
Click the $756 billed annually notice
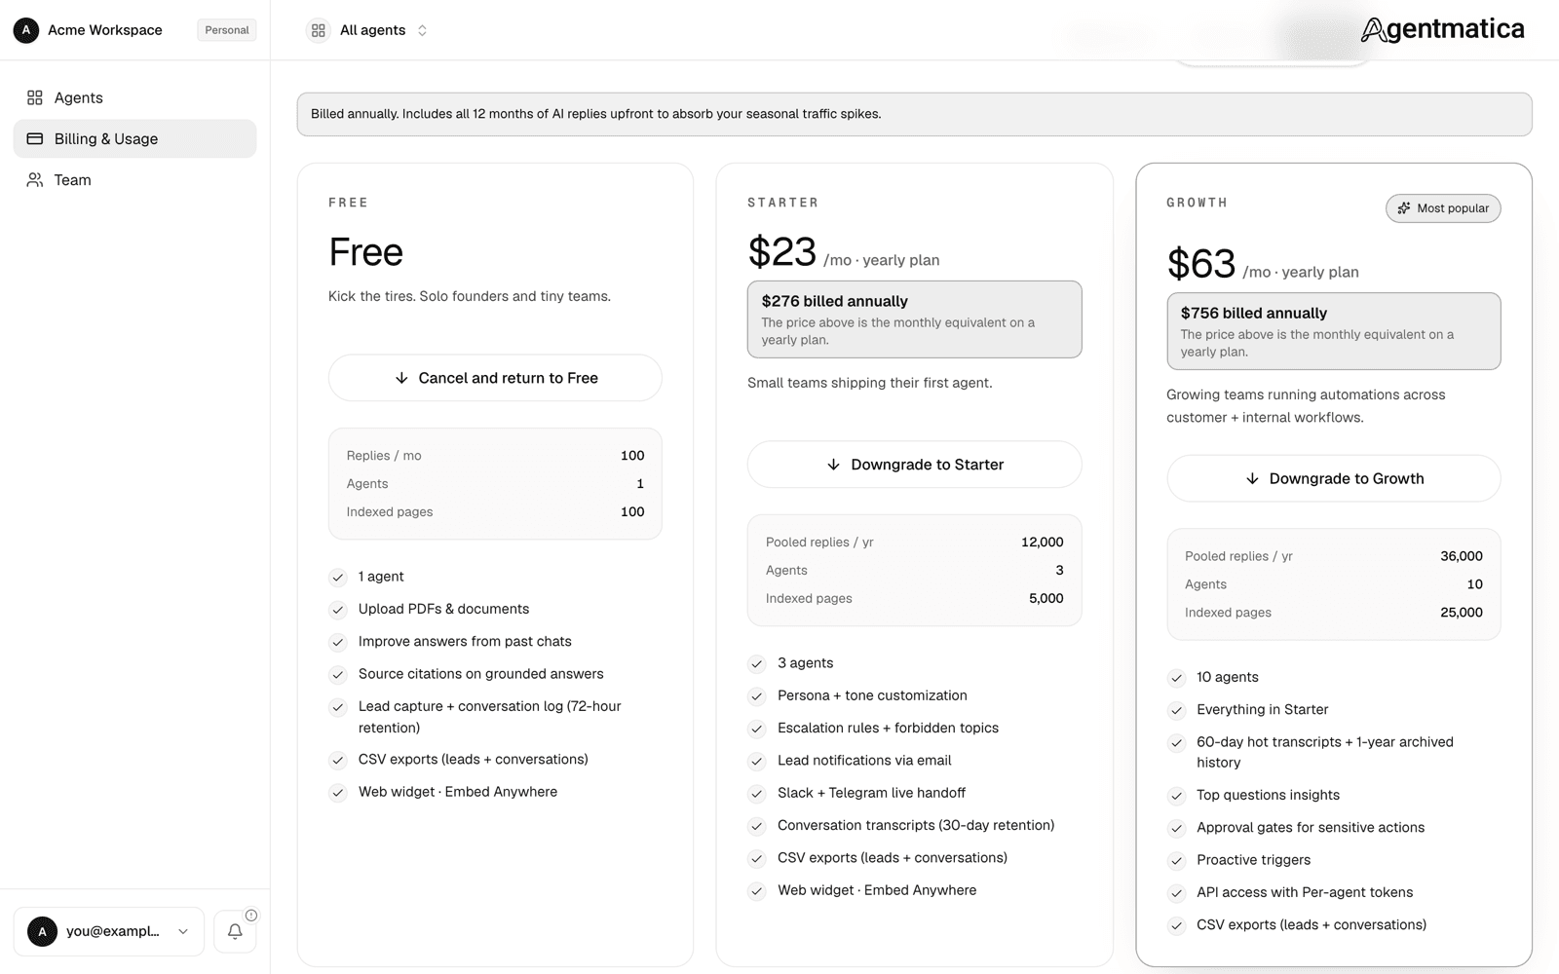[1334, 331]
